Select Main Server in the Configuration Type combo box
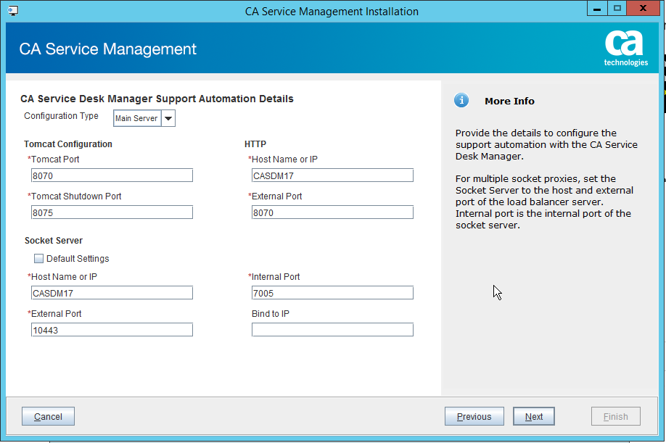Image resolution: width=666 pixels, height=443 pixels. pos(136,117)
